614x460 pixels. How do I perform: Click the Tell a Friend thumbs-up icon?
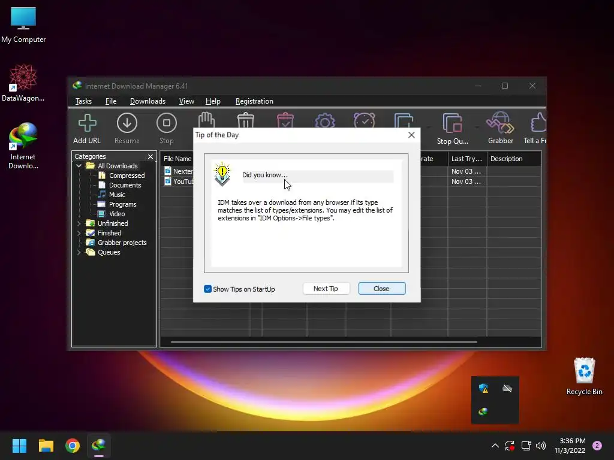click(x=535, y=128)
